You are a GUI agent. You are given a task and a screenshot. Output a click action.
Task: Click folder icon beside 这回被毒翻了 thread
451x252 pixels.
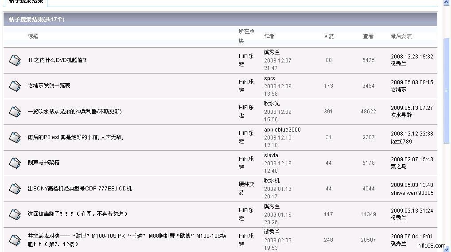pos(15,214)
